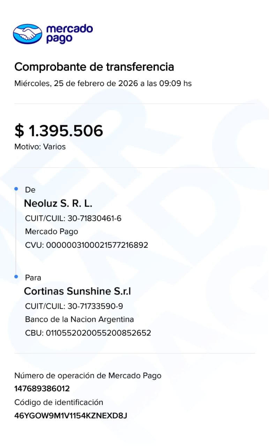269x446 pixels.
Task: Click the blue dot beside De
Action: 16,189
